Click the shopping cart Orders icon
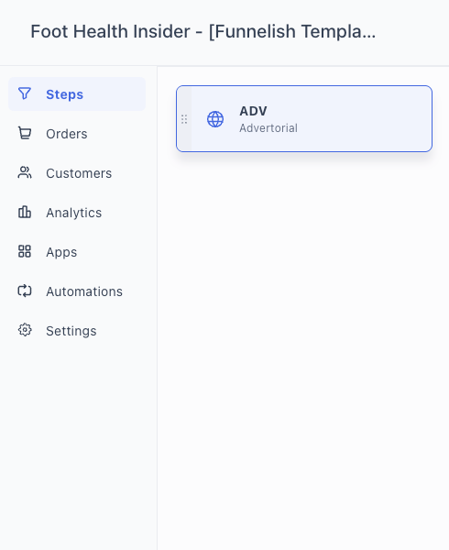This screenshot has width=449, height=550. click(x=25, y=133)
